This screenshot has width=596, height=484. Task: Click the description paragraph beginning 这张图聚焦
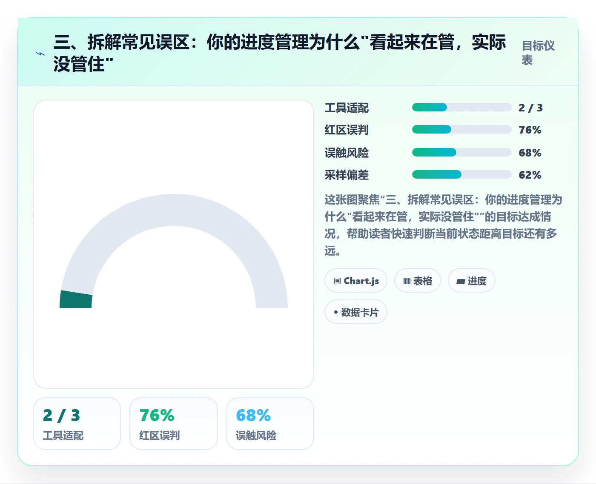click(443, 225)
